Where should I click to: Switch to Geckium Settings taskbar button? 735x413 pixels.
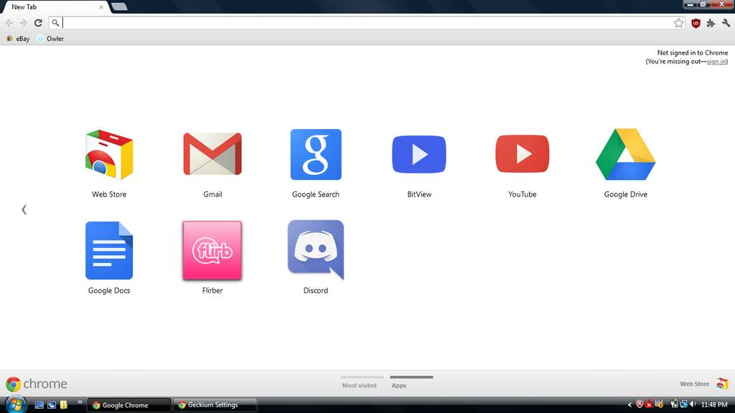point(215,405)
